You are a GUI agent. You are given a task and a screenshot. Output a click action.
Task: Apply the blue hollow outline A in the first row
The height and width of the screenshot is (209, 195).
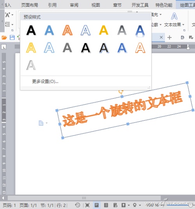point(85,30)
